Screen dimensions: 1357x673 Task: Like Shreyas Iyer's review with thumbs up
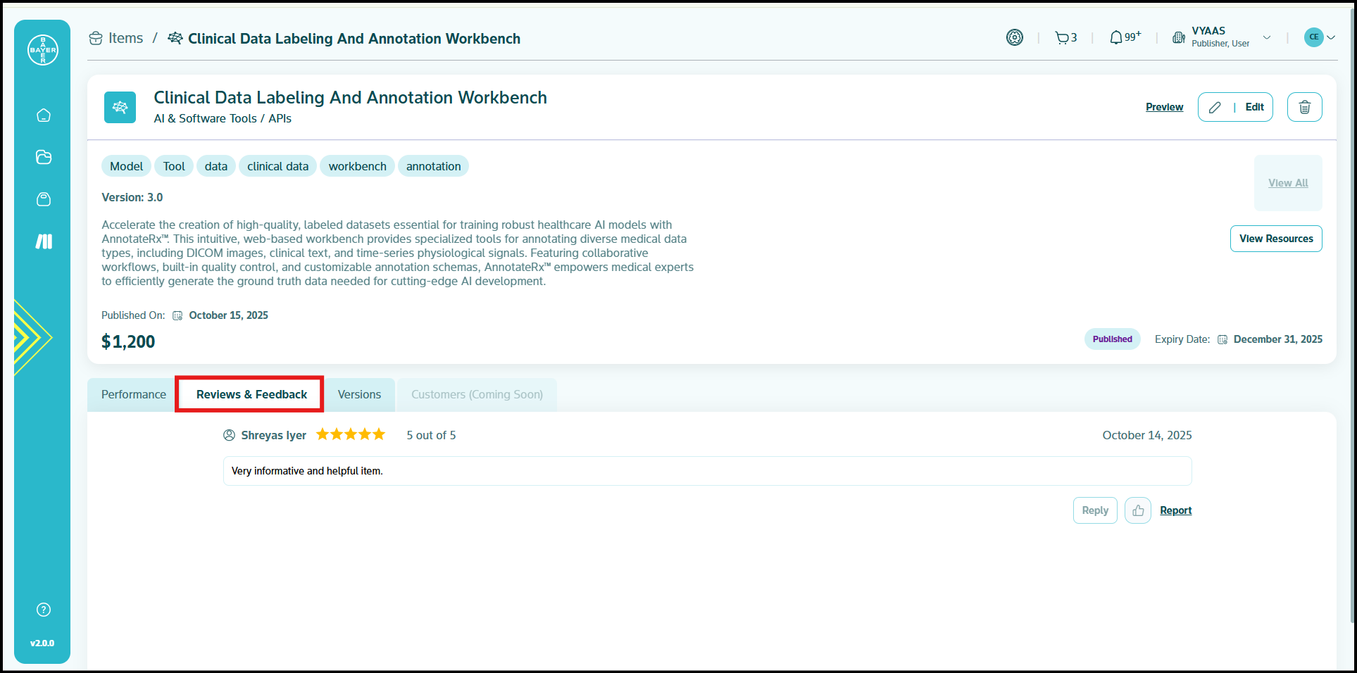pyautogui.click(x=1137, y=510)
